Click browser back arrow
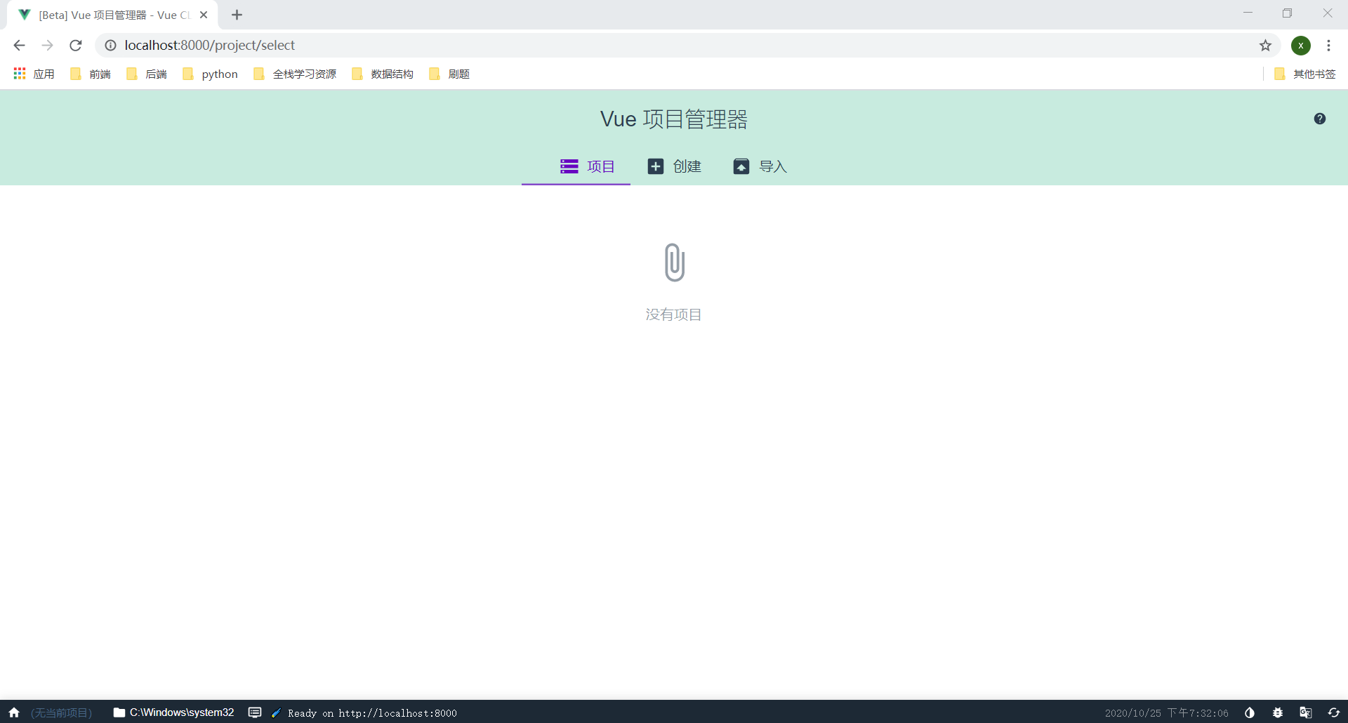 coord(19,45)
